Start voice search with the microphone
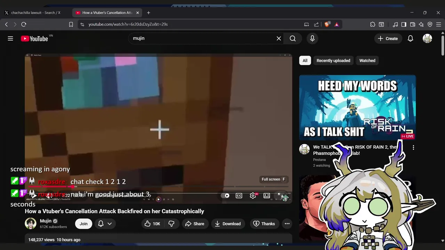 click(x=312, y=39)
